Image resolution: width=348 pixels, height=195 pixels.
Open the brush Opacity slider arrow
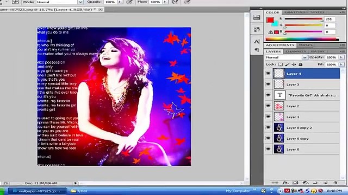(120, 2)
